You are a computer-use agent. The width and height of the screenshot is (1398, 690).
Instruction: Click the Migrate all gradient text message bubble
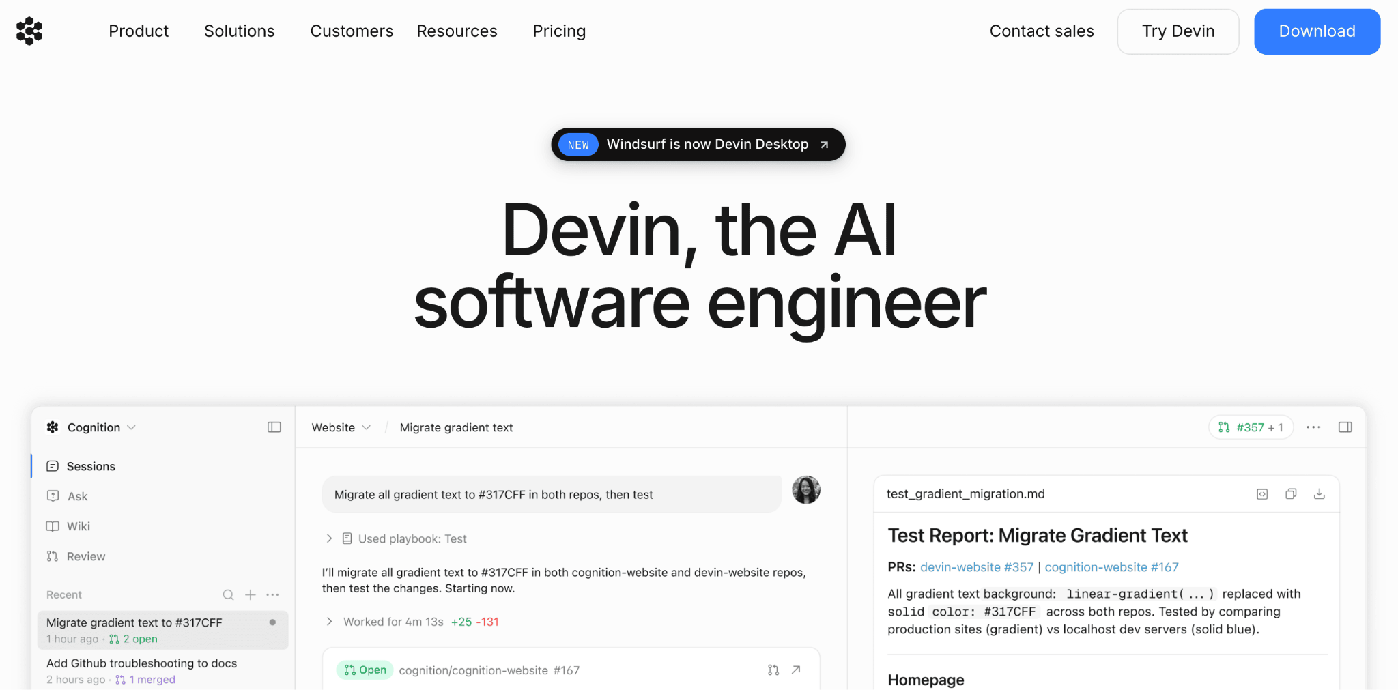(552, 494)
